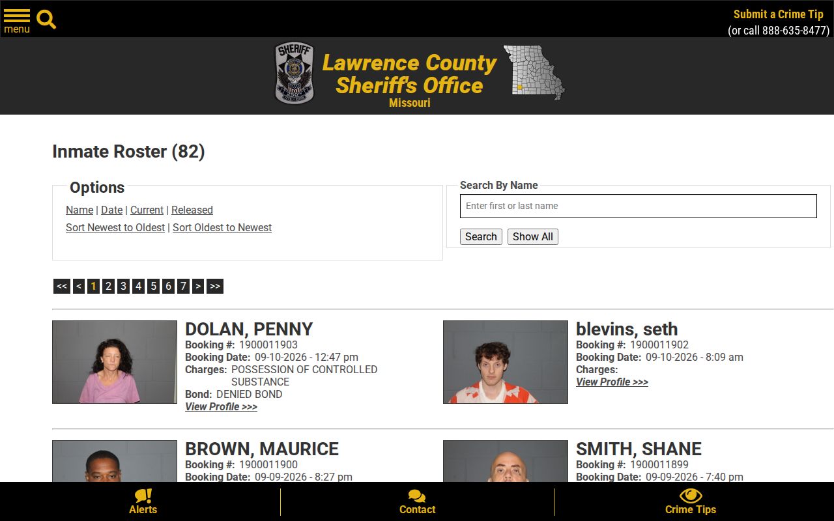View Profile for blevins, seth
Viewport: 834px width, 521px height.
click(612, 382)
